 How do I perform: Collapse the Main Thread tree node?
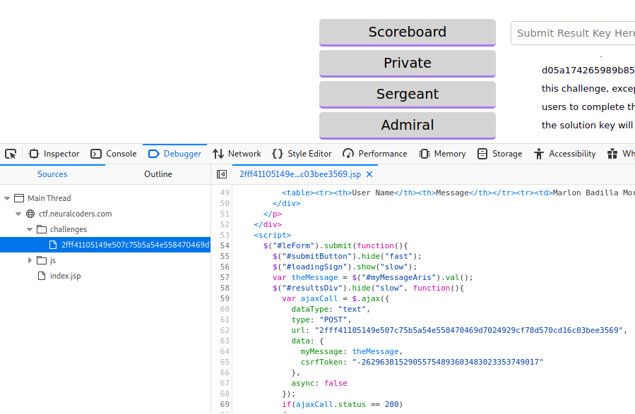pos(8,198)
